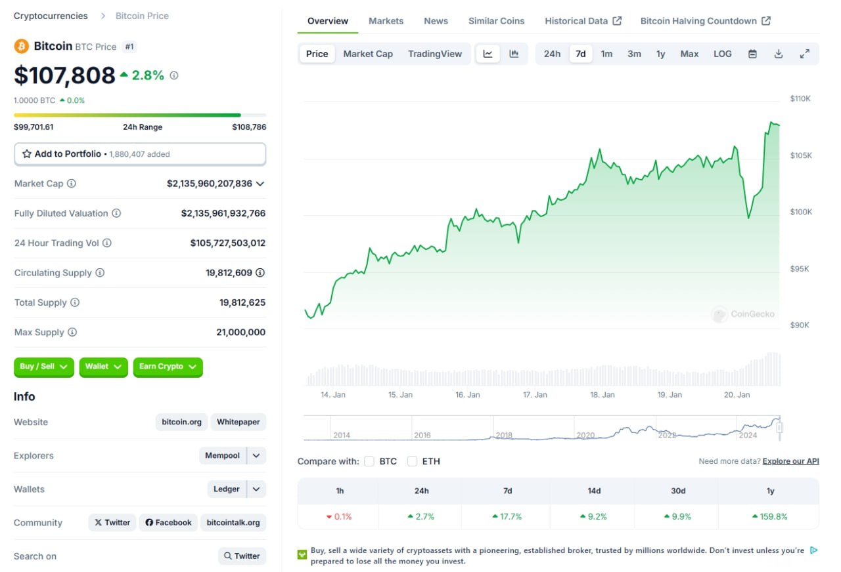
Task: Open the Earn Crypto dropdown
Action: click(x=168, y=367)
